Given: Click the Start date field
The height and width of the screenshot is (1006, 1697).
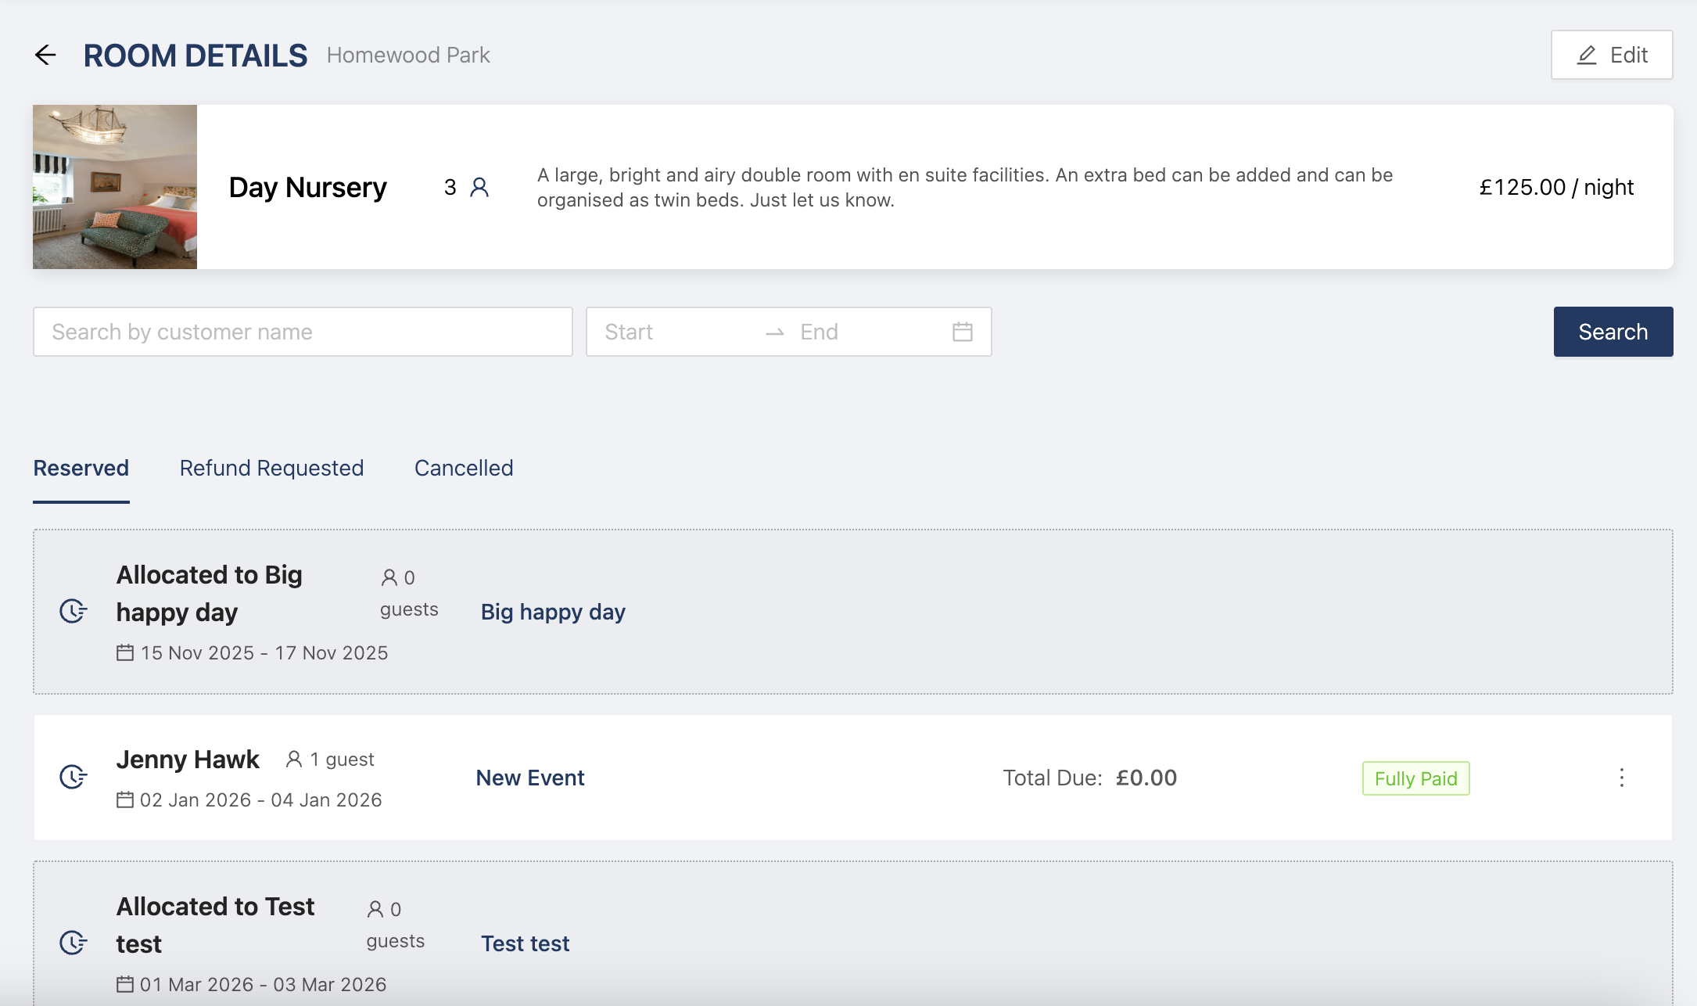Looking at the screenshot, I should coord(673,332).
